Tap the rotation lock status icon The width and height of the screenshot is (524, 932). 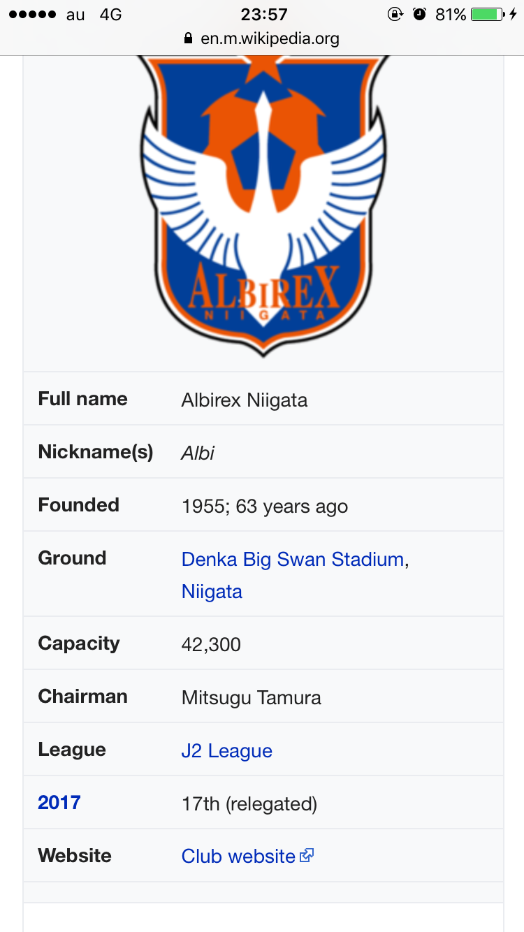[x=395, y=14]
